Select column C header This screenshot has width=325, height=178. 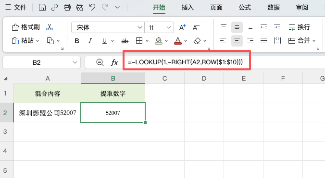point(165,78)
